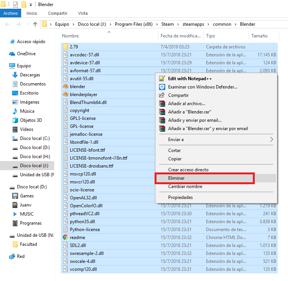Sort by the Tipo column header
288x281 pixels.
click(x=226, y=36)
